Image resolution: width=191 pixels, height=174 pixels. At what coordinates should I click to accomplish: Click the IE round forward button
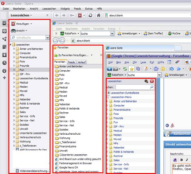pos(62,41)
